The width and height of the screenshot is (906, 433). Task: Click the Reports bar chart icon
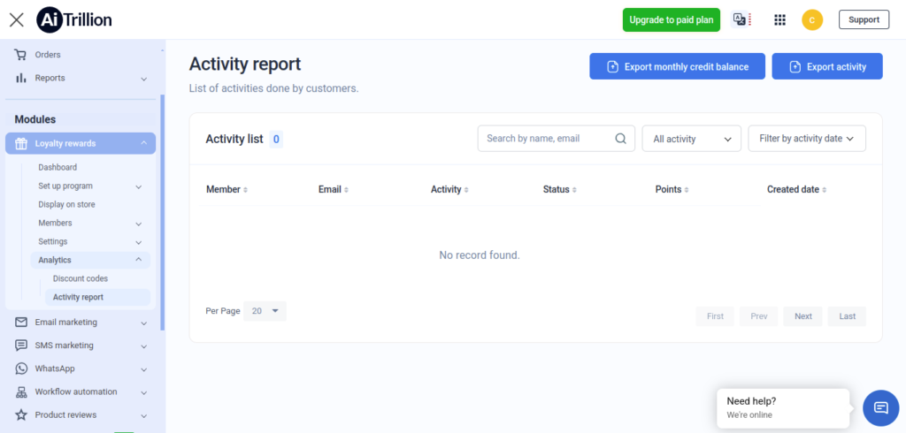pyautogui.click(x=21, y=78)
